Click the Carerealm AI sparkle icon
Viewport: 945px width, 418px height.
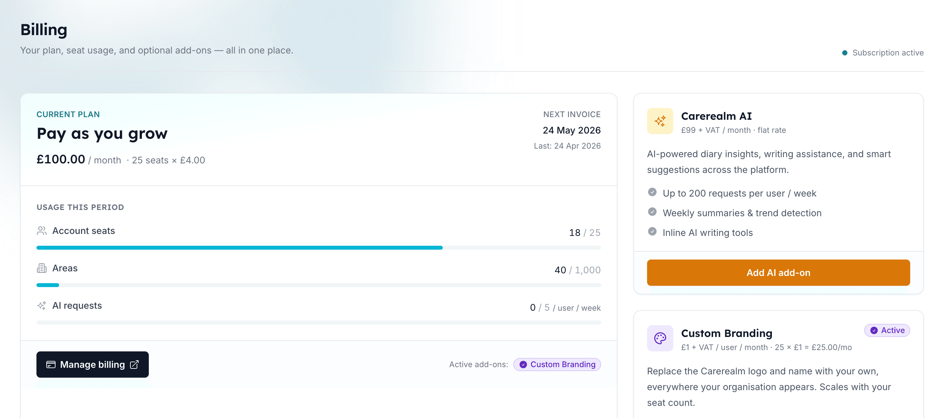[660, 121]
